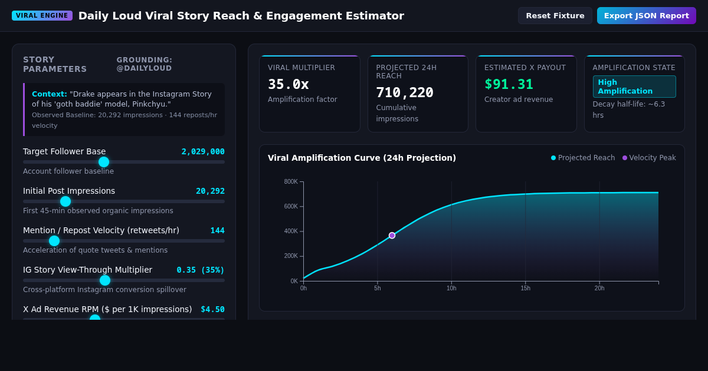This screenshot has width=708, height=371.
Task: Click the $4.50 RPM value
Action: (212, 309)
